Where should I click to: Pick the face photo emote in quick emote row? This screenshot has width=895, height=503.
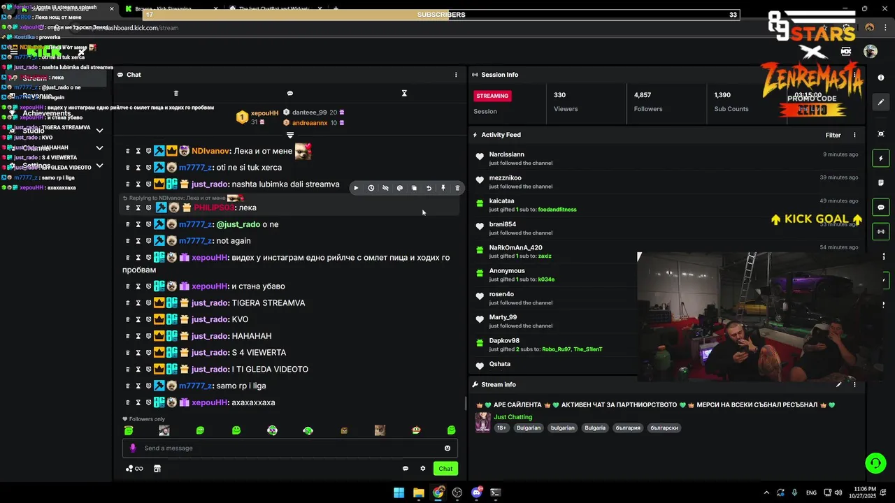tap(164, 430)
